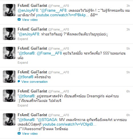Open View video in the last tweet
133x139 pixels.
(x=30, y=134)
